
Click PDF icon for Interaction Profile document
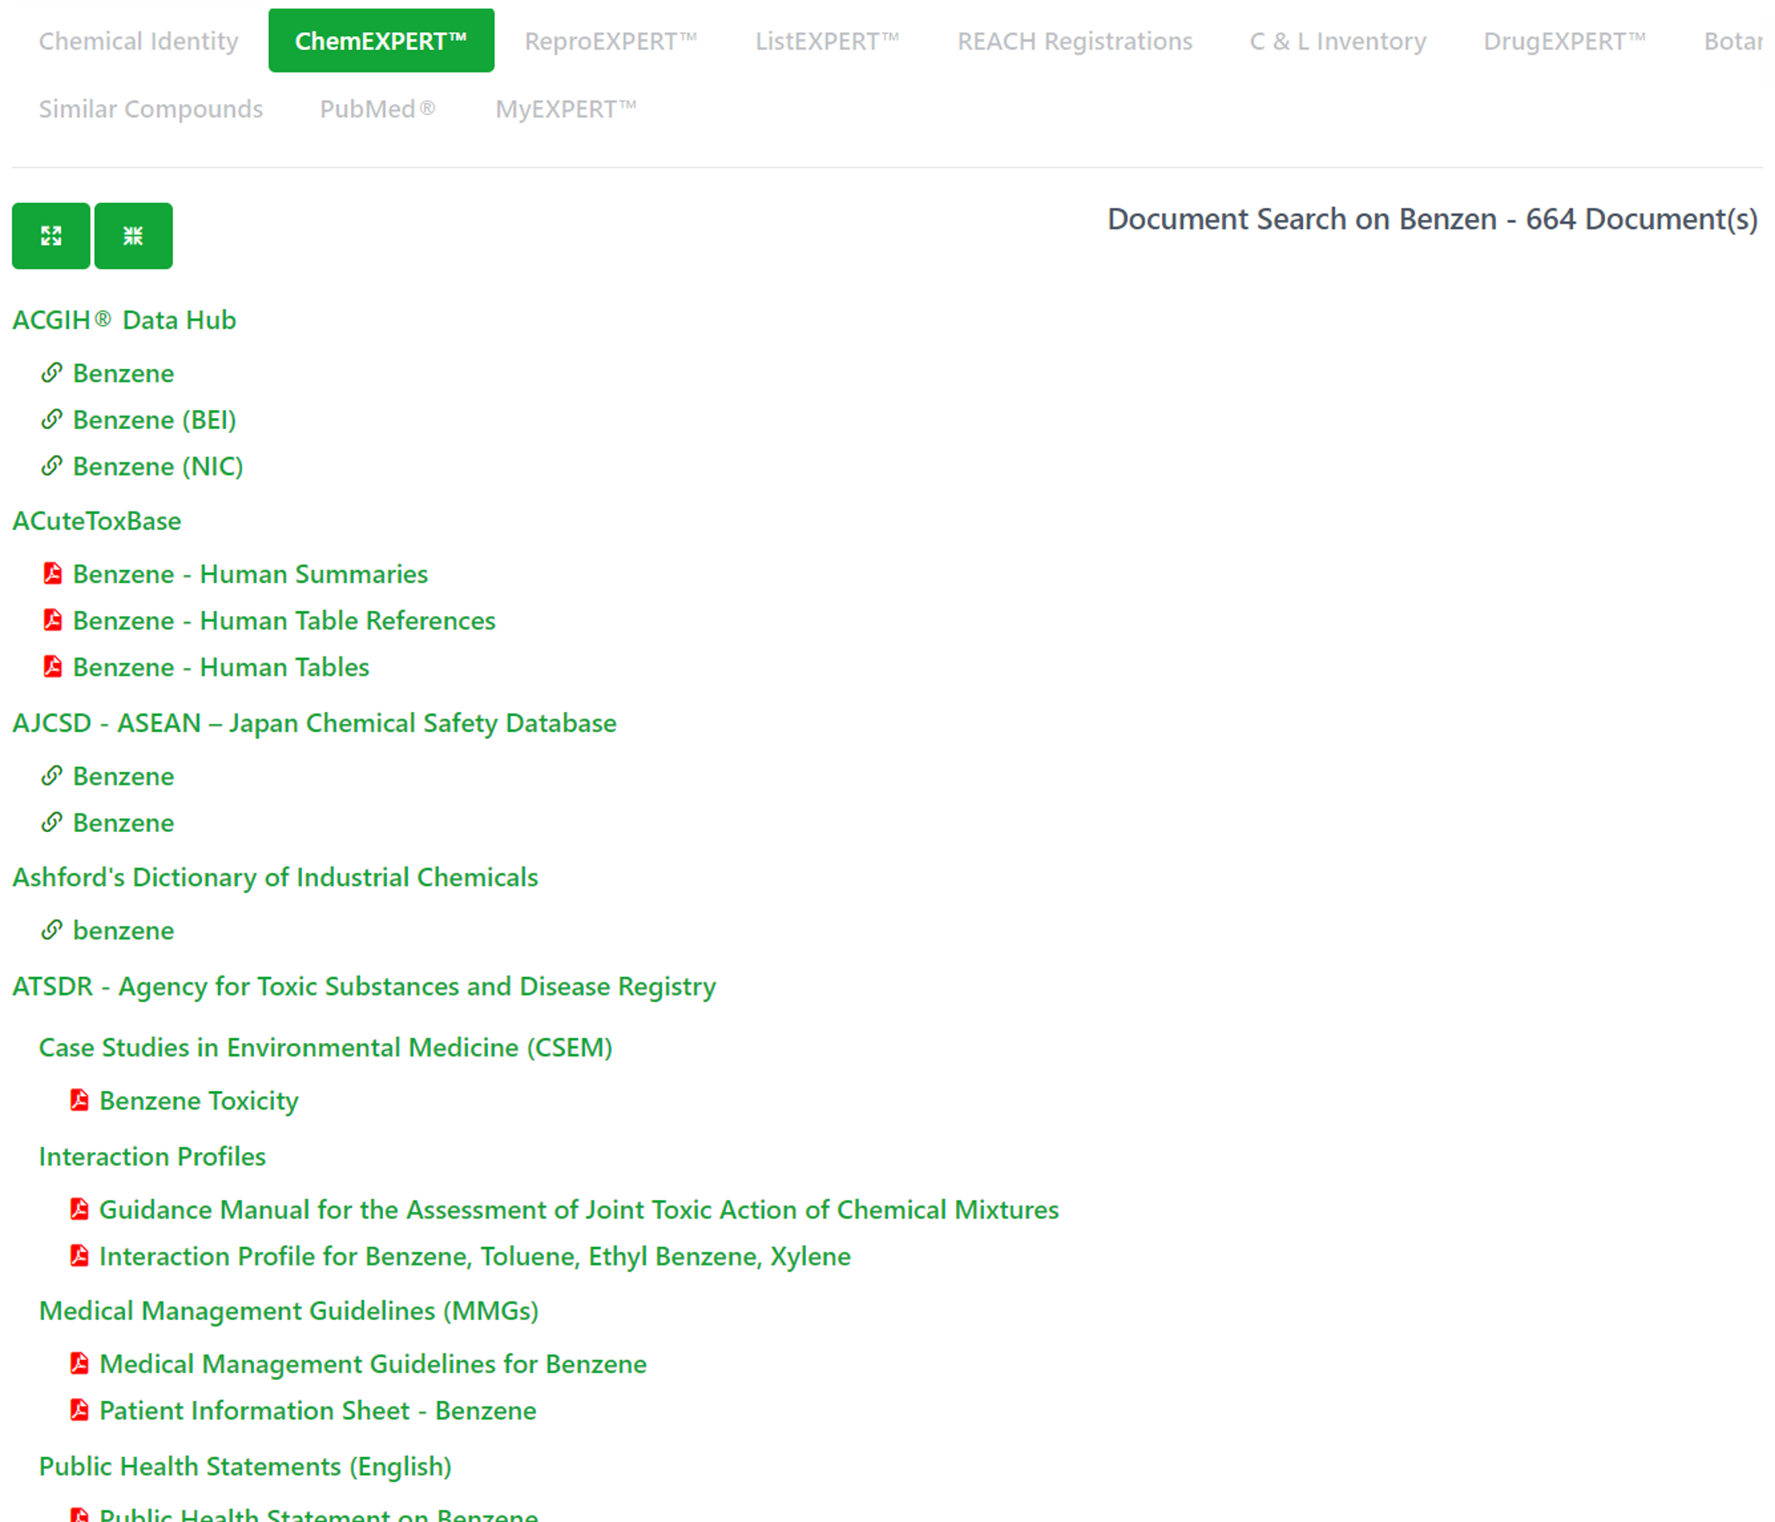click(79, 1255)
